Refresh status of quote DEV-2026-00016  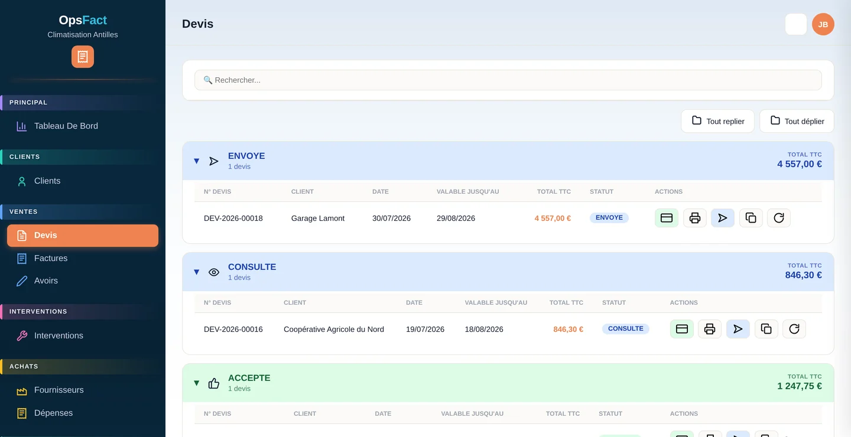click(x=794, y=329)
